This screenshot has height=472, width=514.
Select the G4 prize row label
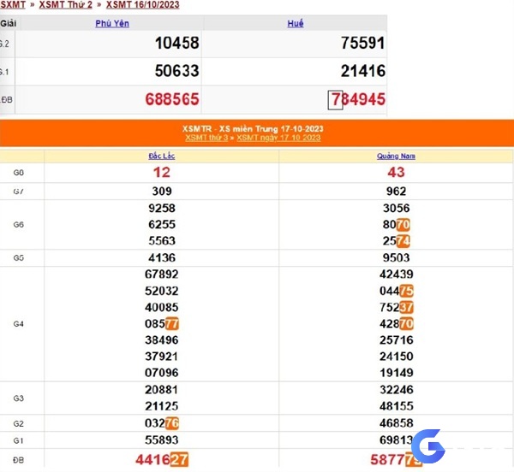18,324
